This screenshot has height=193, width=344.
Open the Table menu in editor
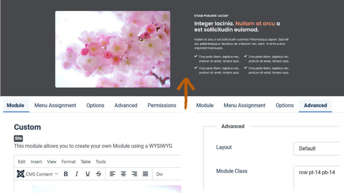(x=86, y=162)
